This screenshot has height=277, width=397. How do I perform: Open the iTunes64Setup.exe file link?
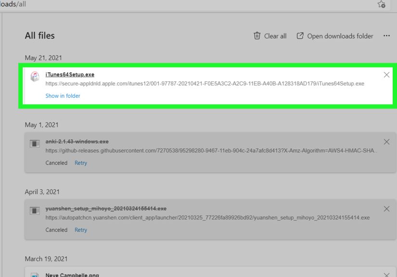(x=70, y=75)
